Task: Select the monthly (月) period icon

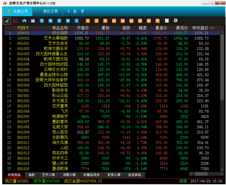Action: [59, 21]
